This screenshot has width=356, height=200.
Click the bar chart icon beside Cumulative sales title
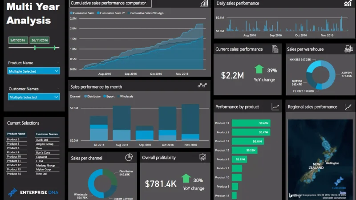pos(204,3)
